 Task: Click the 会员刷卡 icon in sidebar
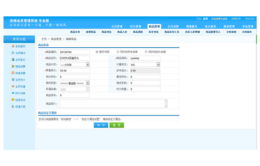click(13, 53)
